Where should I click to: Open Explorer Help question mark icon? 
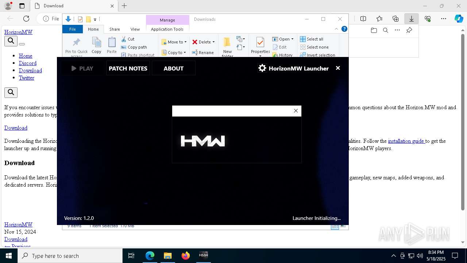click(x=344, y=29)
